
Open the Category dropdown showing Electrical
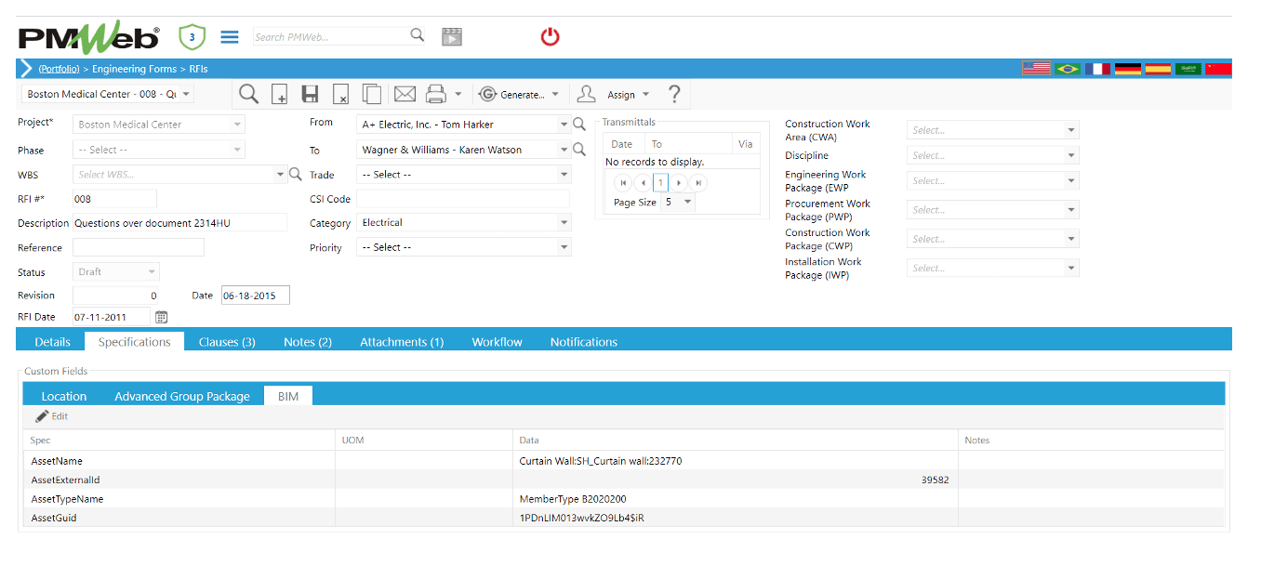[x=563, y=222]
